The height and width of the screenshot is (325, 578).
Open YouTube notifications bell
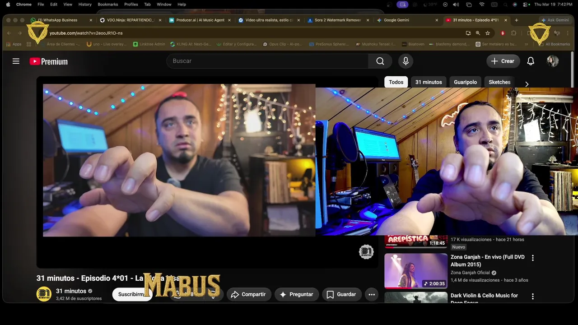coord(531,61)
